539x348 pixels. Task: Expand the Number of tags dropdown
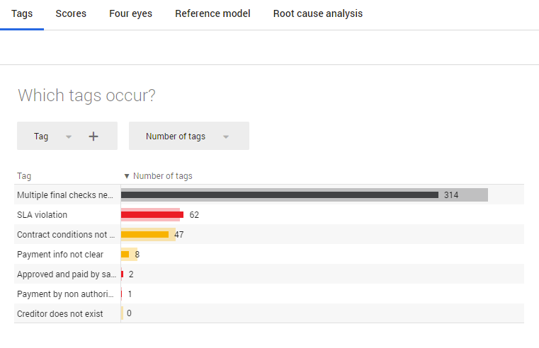coord(226,137)
